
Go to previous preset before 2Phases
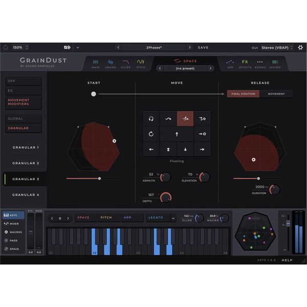pos(118,48)
